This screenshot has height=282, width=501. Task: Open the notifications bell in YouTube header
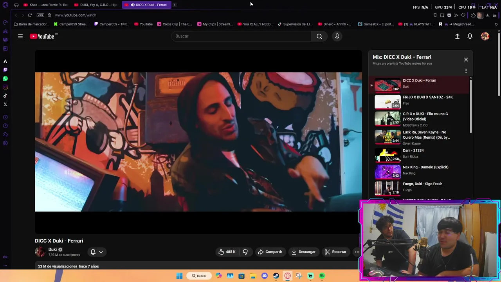[x=470, y=36]
